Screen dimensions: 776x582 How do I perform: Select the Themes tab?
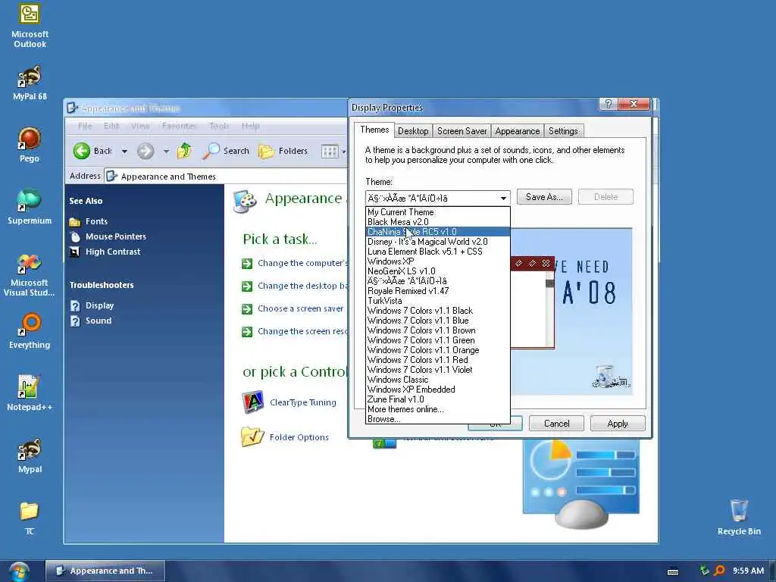tap(374, 130)
